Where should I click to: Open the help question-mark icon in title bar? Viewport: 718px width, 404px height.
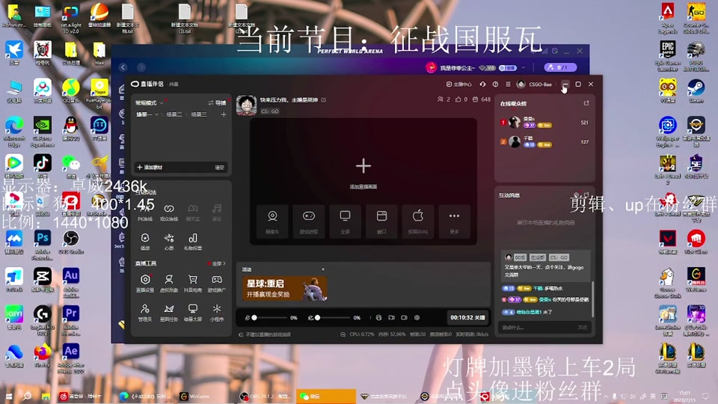[x=495, y=85]
